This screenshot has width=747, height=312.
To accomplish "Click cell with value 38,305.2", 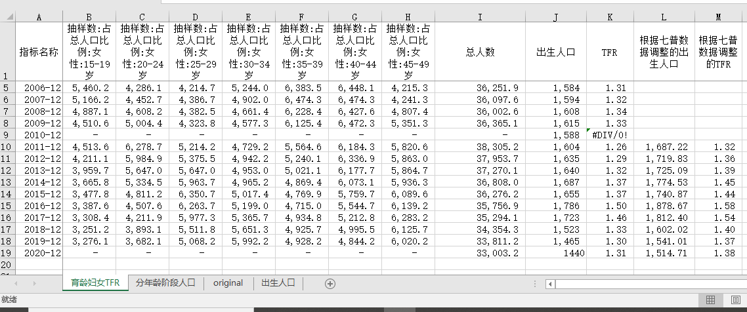I will [480, 146].
